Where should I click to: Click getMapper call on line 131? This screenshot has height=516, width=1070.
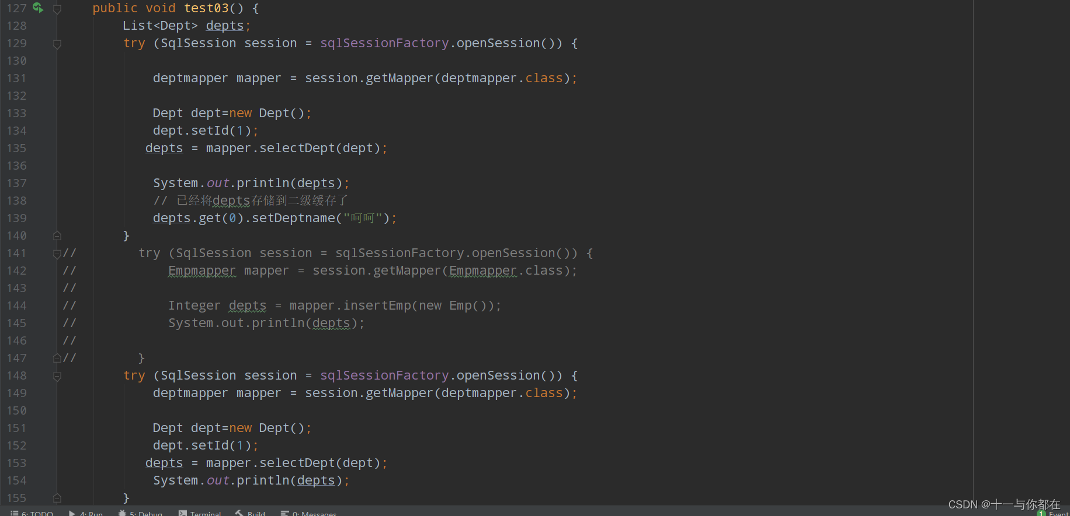coord(399,78)
